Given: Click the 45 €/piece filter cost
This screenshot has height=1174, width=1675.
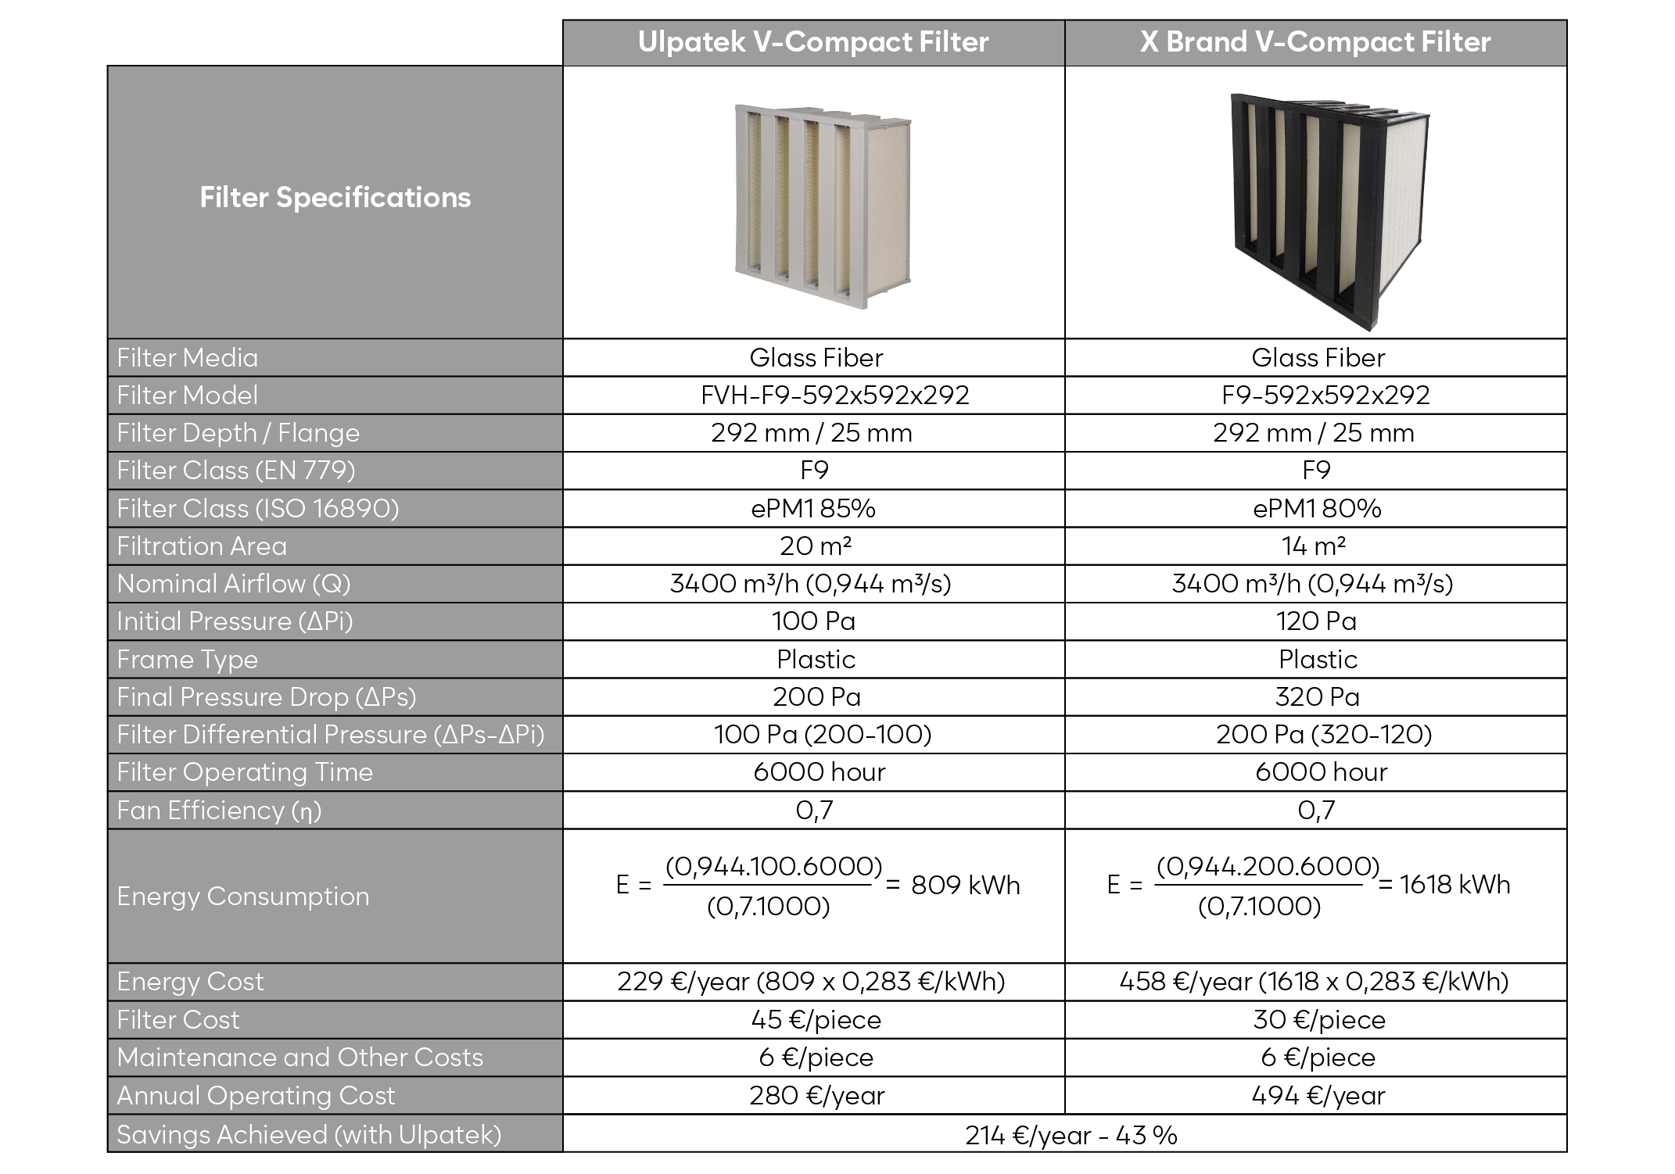Looking at the screenshot, I should click(x=816, y=1020).
